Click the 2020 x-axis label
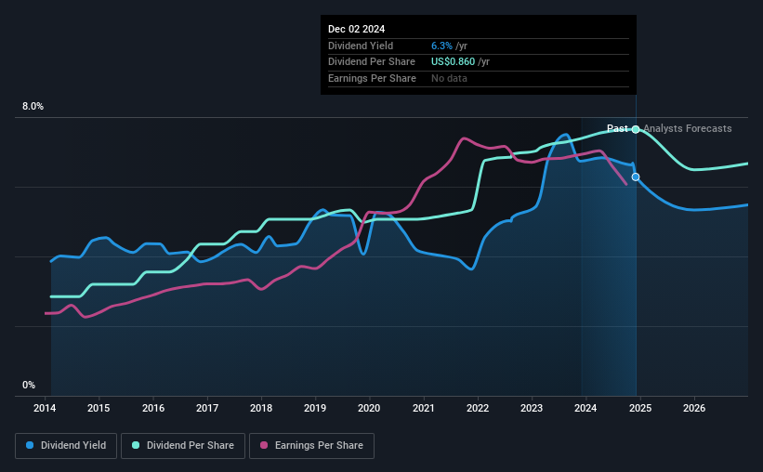Image resolution: width=763 pixels, height=472 pixels. coord(369,408)
